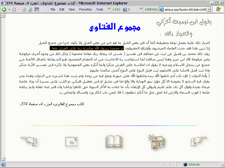Click the blue heading مجموع الفتاوى
The width and height of the screenshot is (225, 168).
pyautogui.click(x=115, y=27)
